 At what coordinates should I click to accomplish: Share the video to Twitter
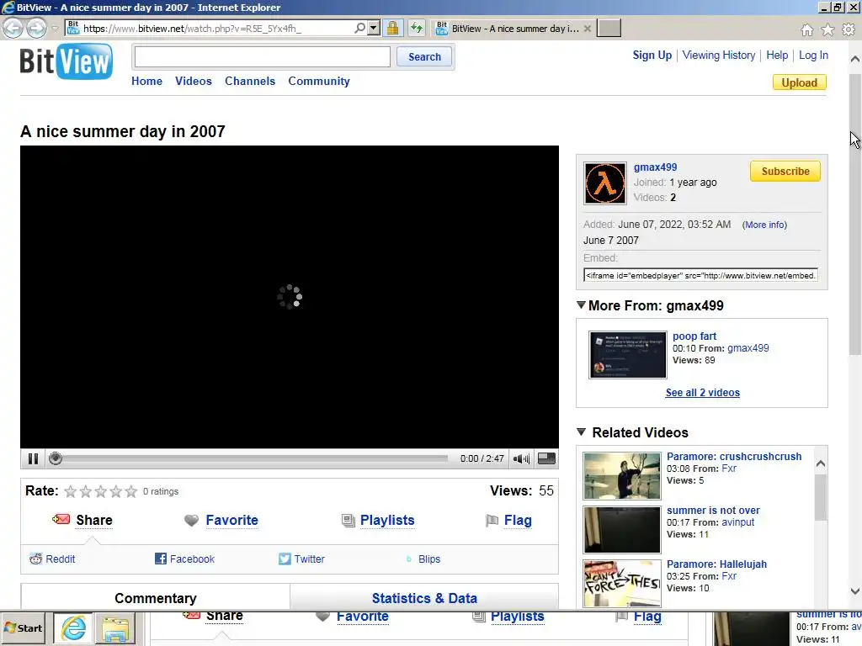[x=302, y=559]
